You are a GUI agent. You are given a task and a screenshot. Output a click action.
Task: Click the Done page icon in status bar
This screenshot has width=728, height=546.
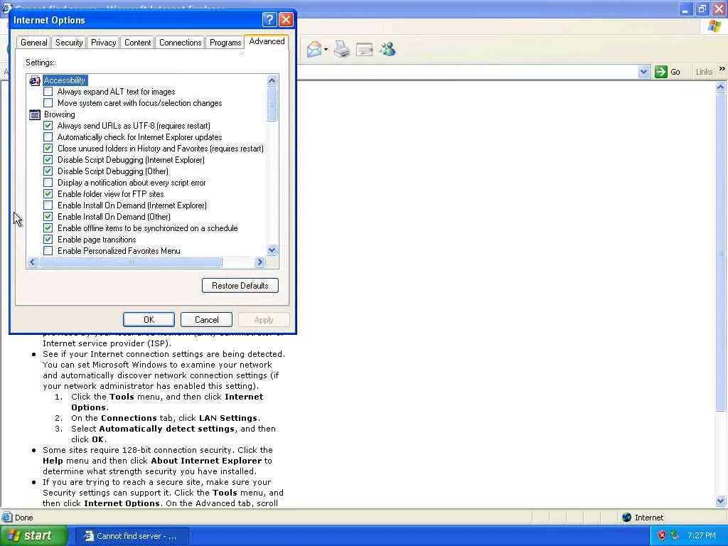tap(6, 518)
